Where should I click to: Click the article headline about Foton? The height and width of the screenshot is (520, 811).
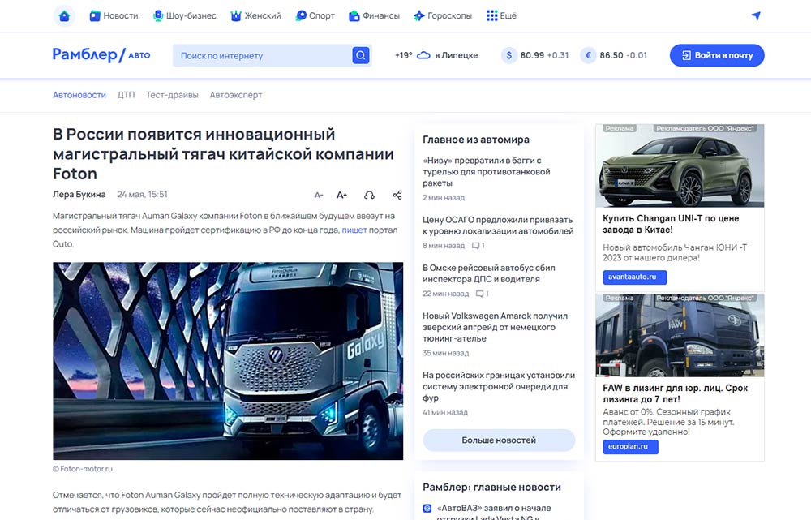[x=224, y=153]
